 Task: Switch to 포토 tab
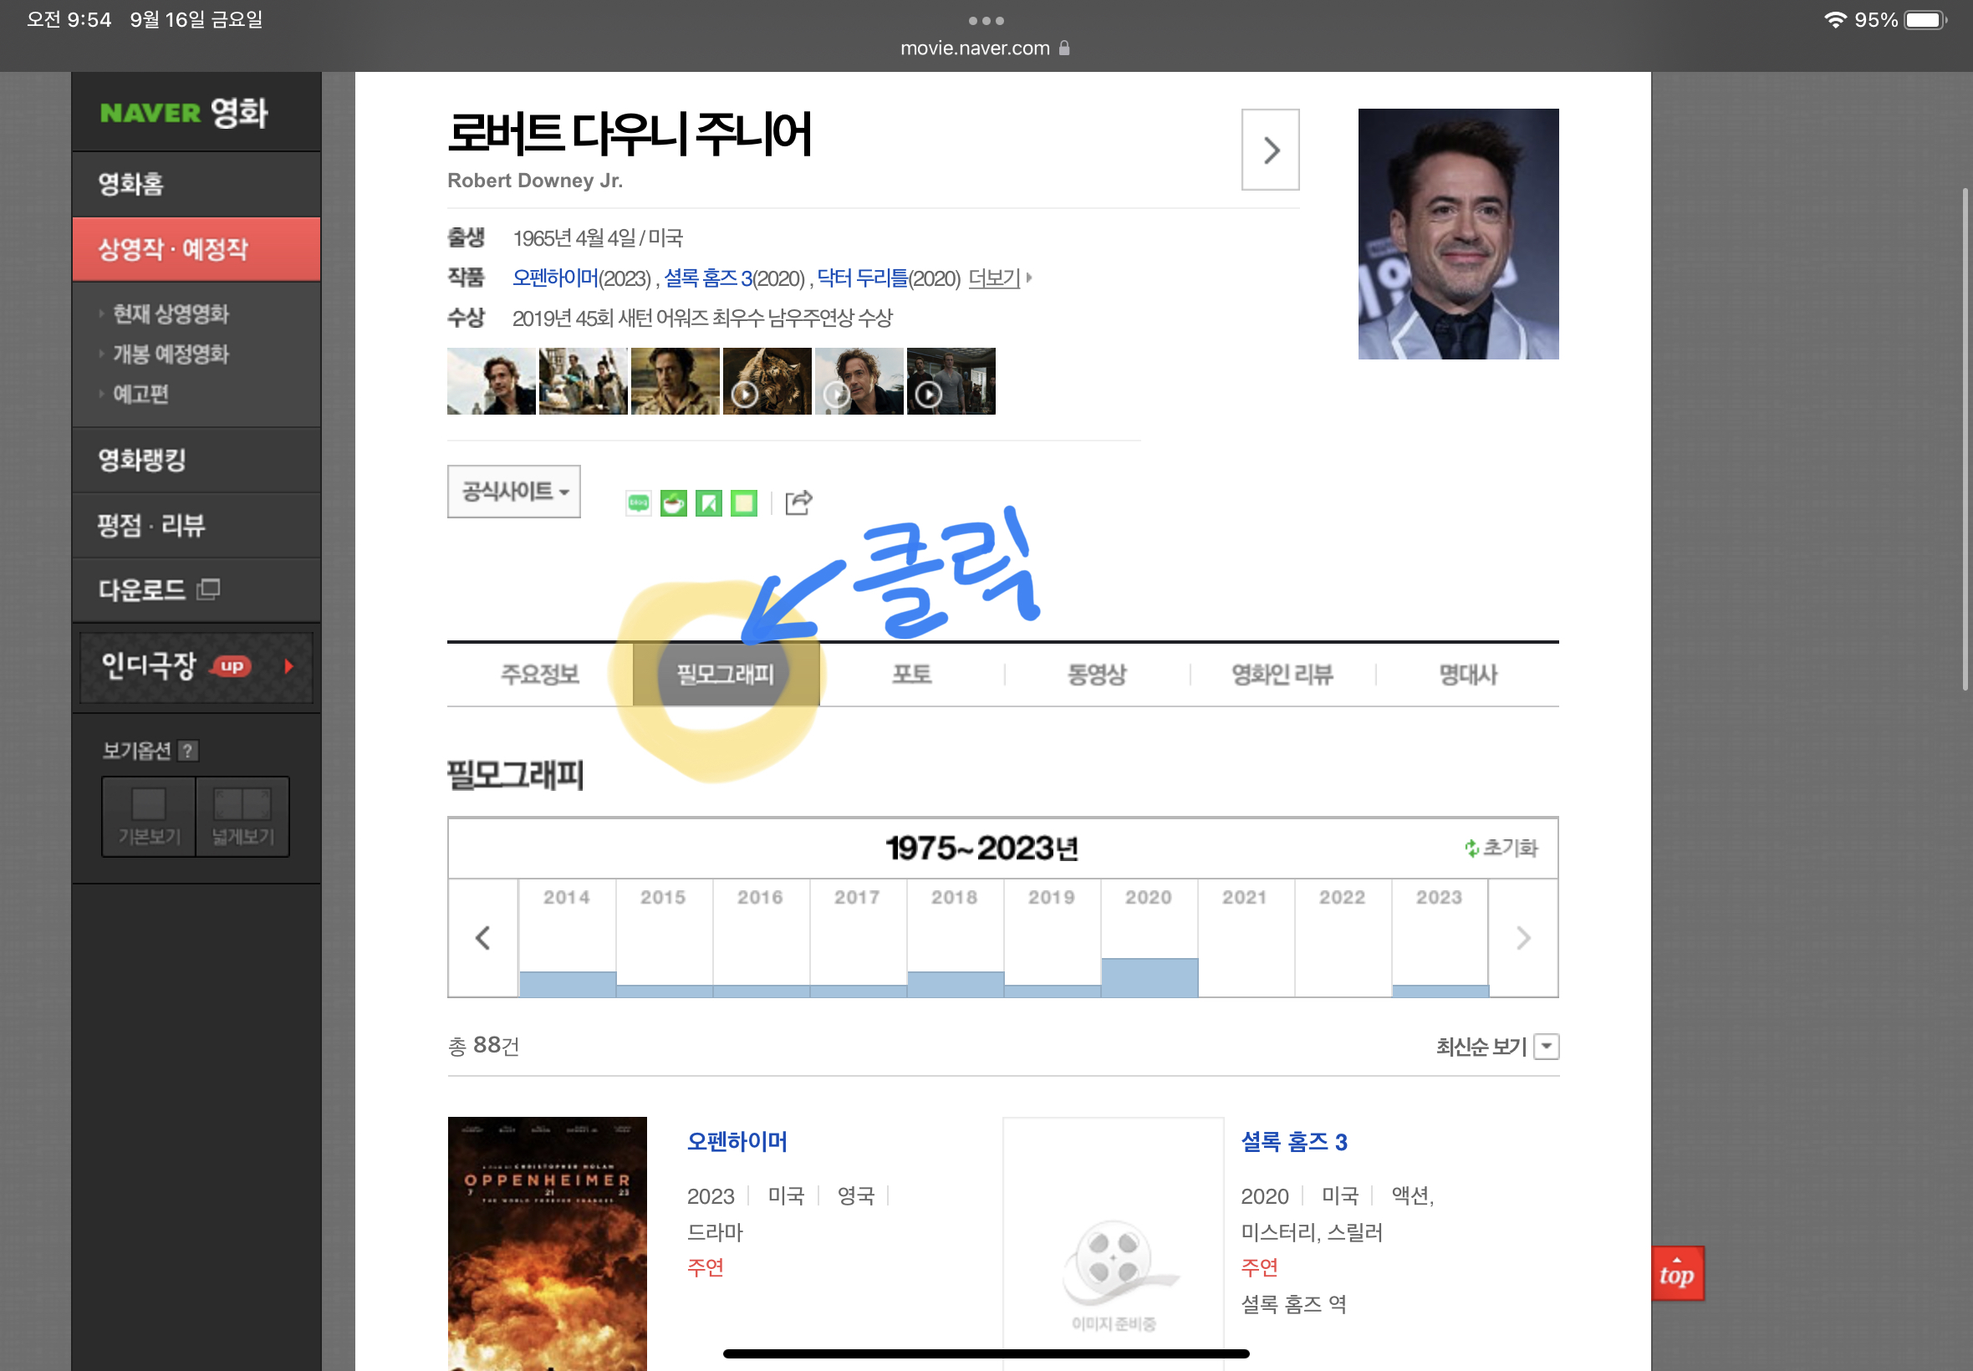(911, 675)
